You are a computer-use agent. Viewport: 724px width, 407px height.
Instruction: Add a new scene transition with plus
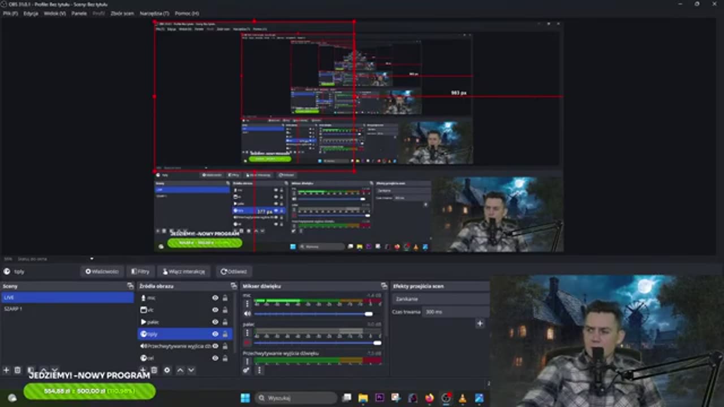pos(480,323)
